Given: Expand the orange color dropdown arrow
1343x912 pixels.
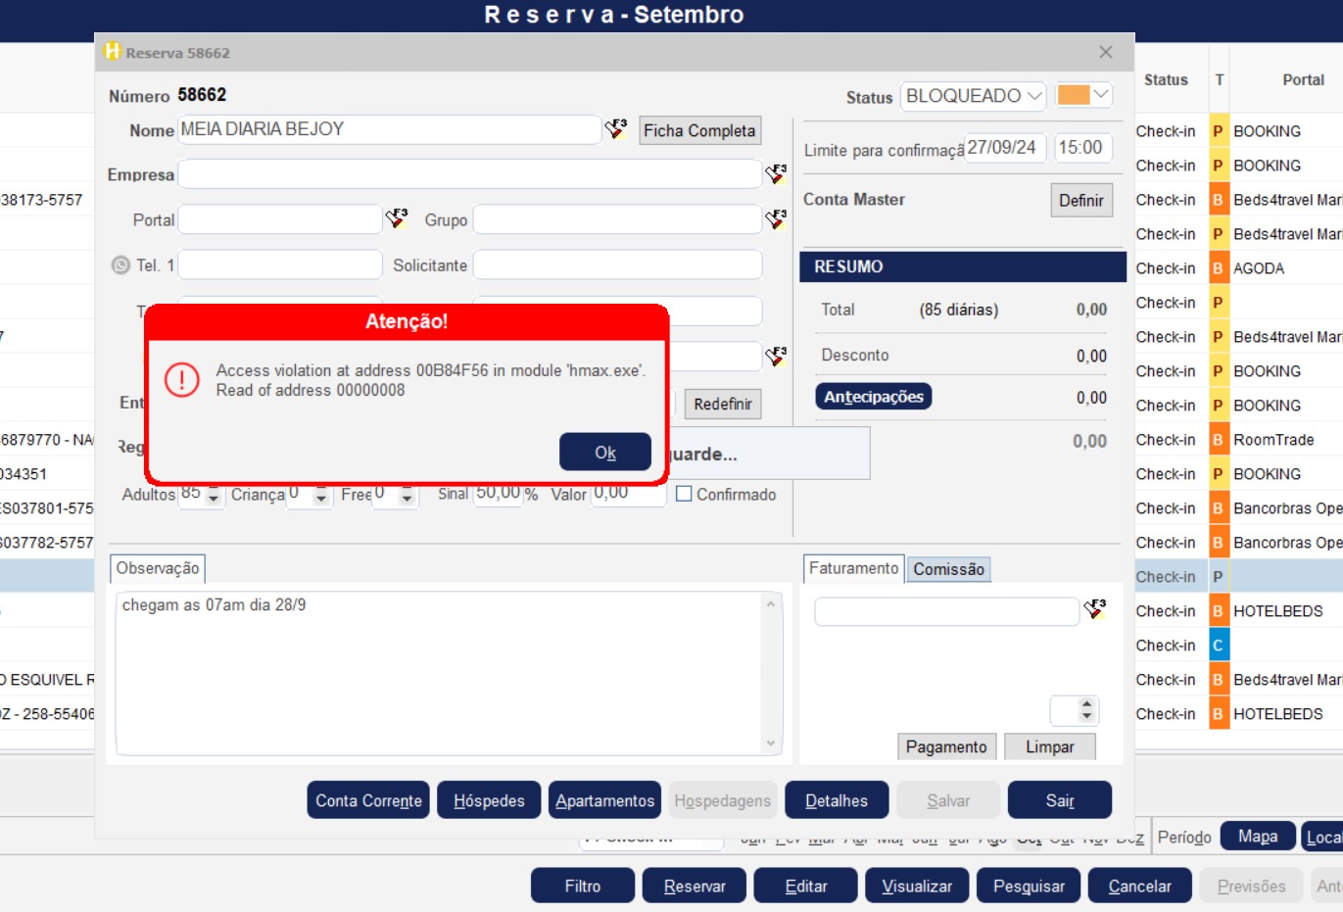Looking at the screenshot, I should 1101,95.
